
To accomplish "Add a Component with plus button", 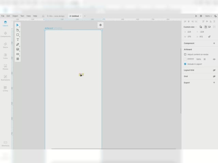I will [214, 43].
